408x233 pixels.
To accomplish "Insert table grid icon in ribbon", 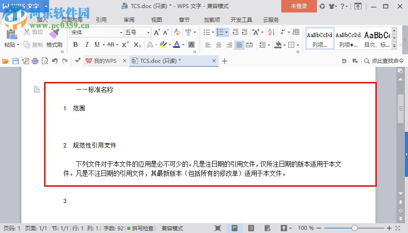I will (x=296, y=32).
